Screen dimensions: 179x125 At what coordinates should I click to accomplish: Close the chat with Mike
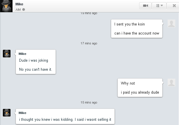click(x=174, y=5)
